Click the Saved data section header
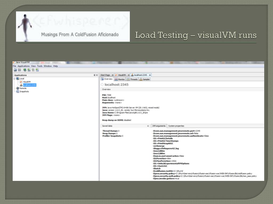This screenshot has height=204, width=273. tap(125, 126)
